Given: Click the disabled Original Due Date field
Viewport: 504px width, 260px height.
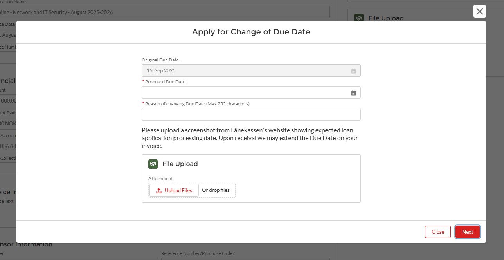Looking at the screenshot, I should (251, 70).
